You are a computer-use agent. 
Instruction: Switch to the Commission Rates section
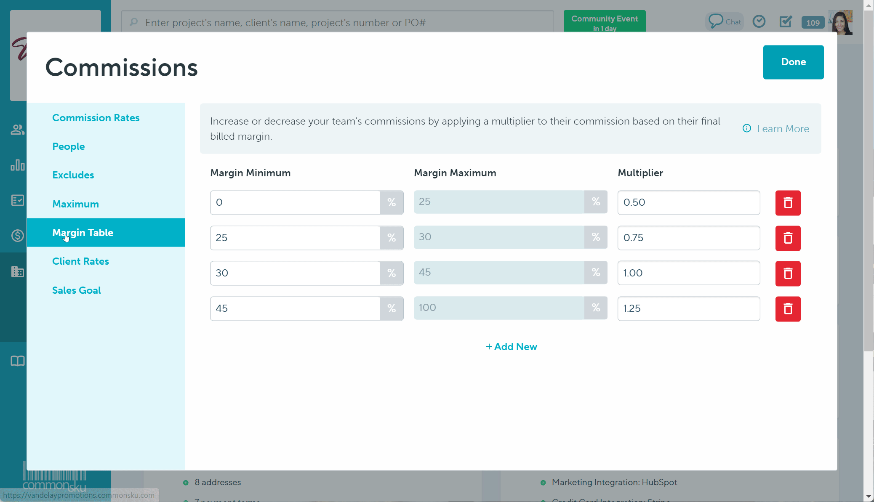point(96,118)
